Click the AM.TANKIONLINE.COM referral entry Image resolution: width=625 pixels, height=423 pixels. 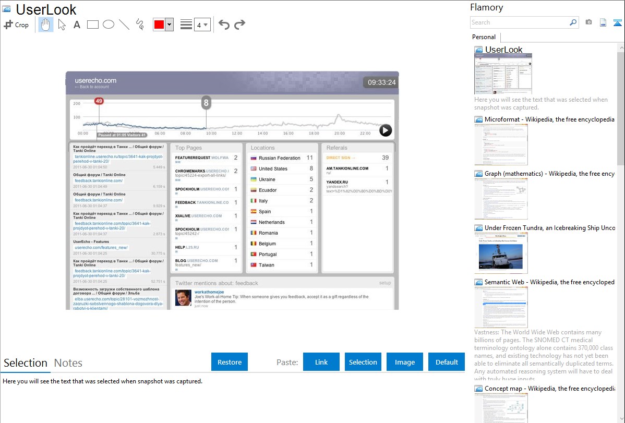click(x=357, y=170)
